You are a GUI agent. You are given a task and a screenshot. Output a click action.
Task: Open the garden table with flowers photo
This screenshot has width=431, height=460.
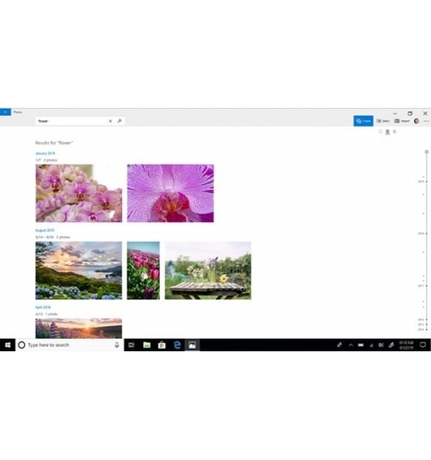pos(208,270)
